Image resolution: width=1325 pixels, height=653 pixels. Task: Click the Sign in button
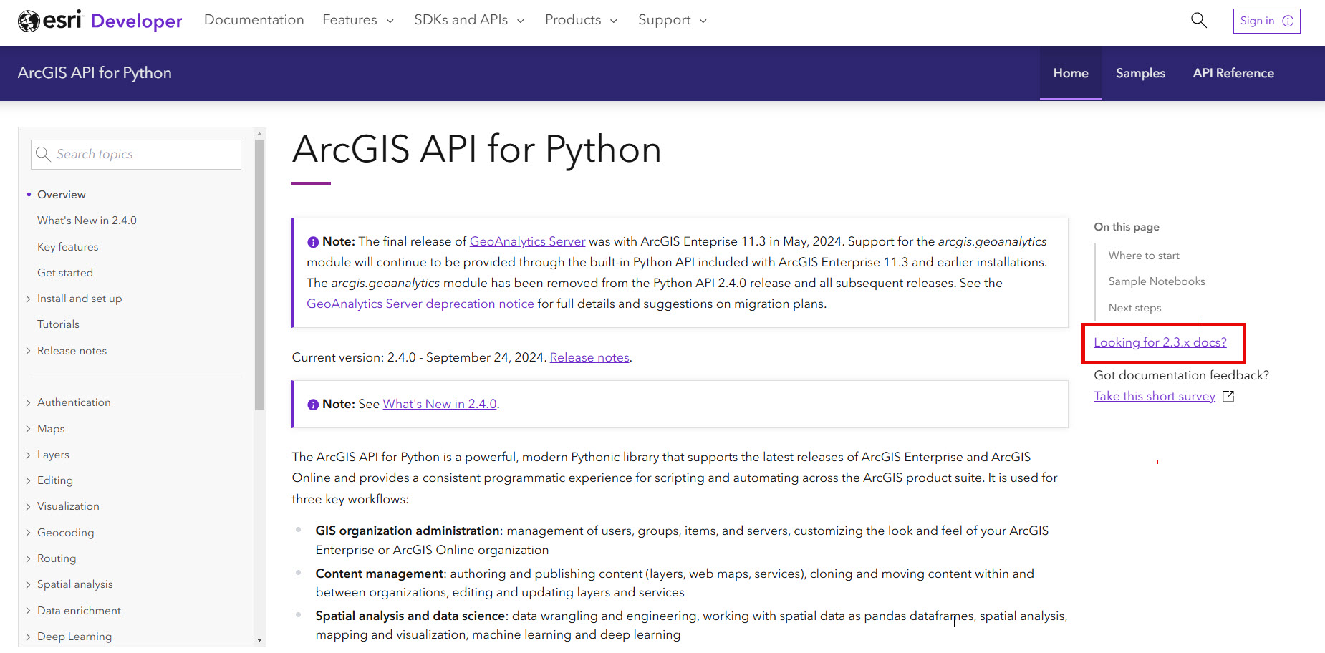pyautogui.click(x=1266, y=21)
